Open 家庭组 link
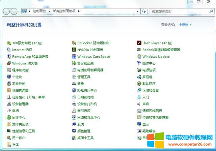This screenshot has height=151, width=216. pyautogui.click(x=147, y=77)
